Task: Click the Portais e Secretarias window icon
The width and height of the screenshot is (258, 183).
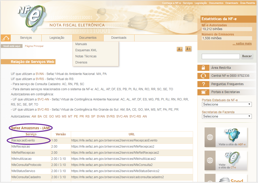Action: point(203,92)
